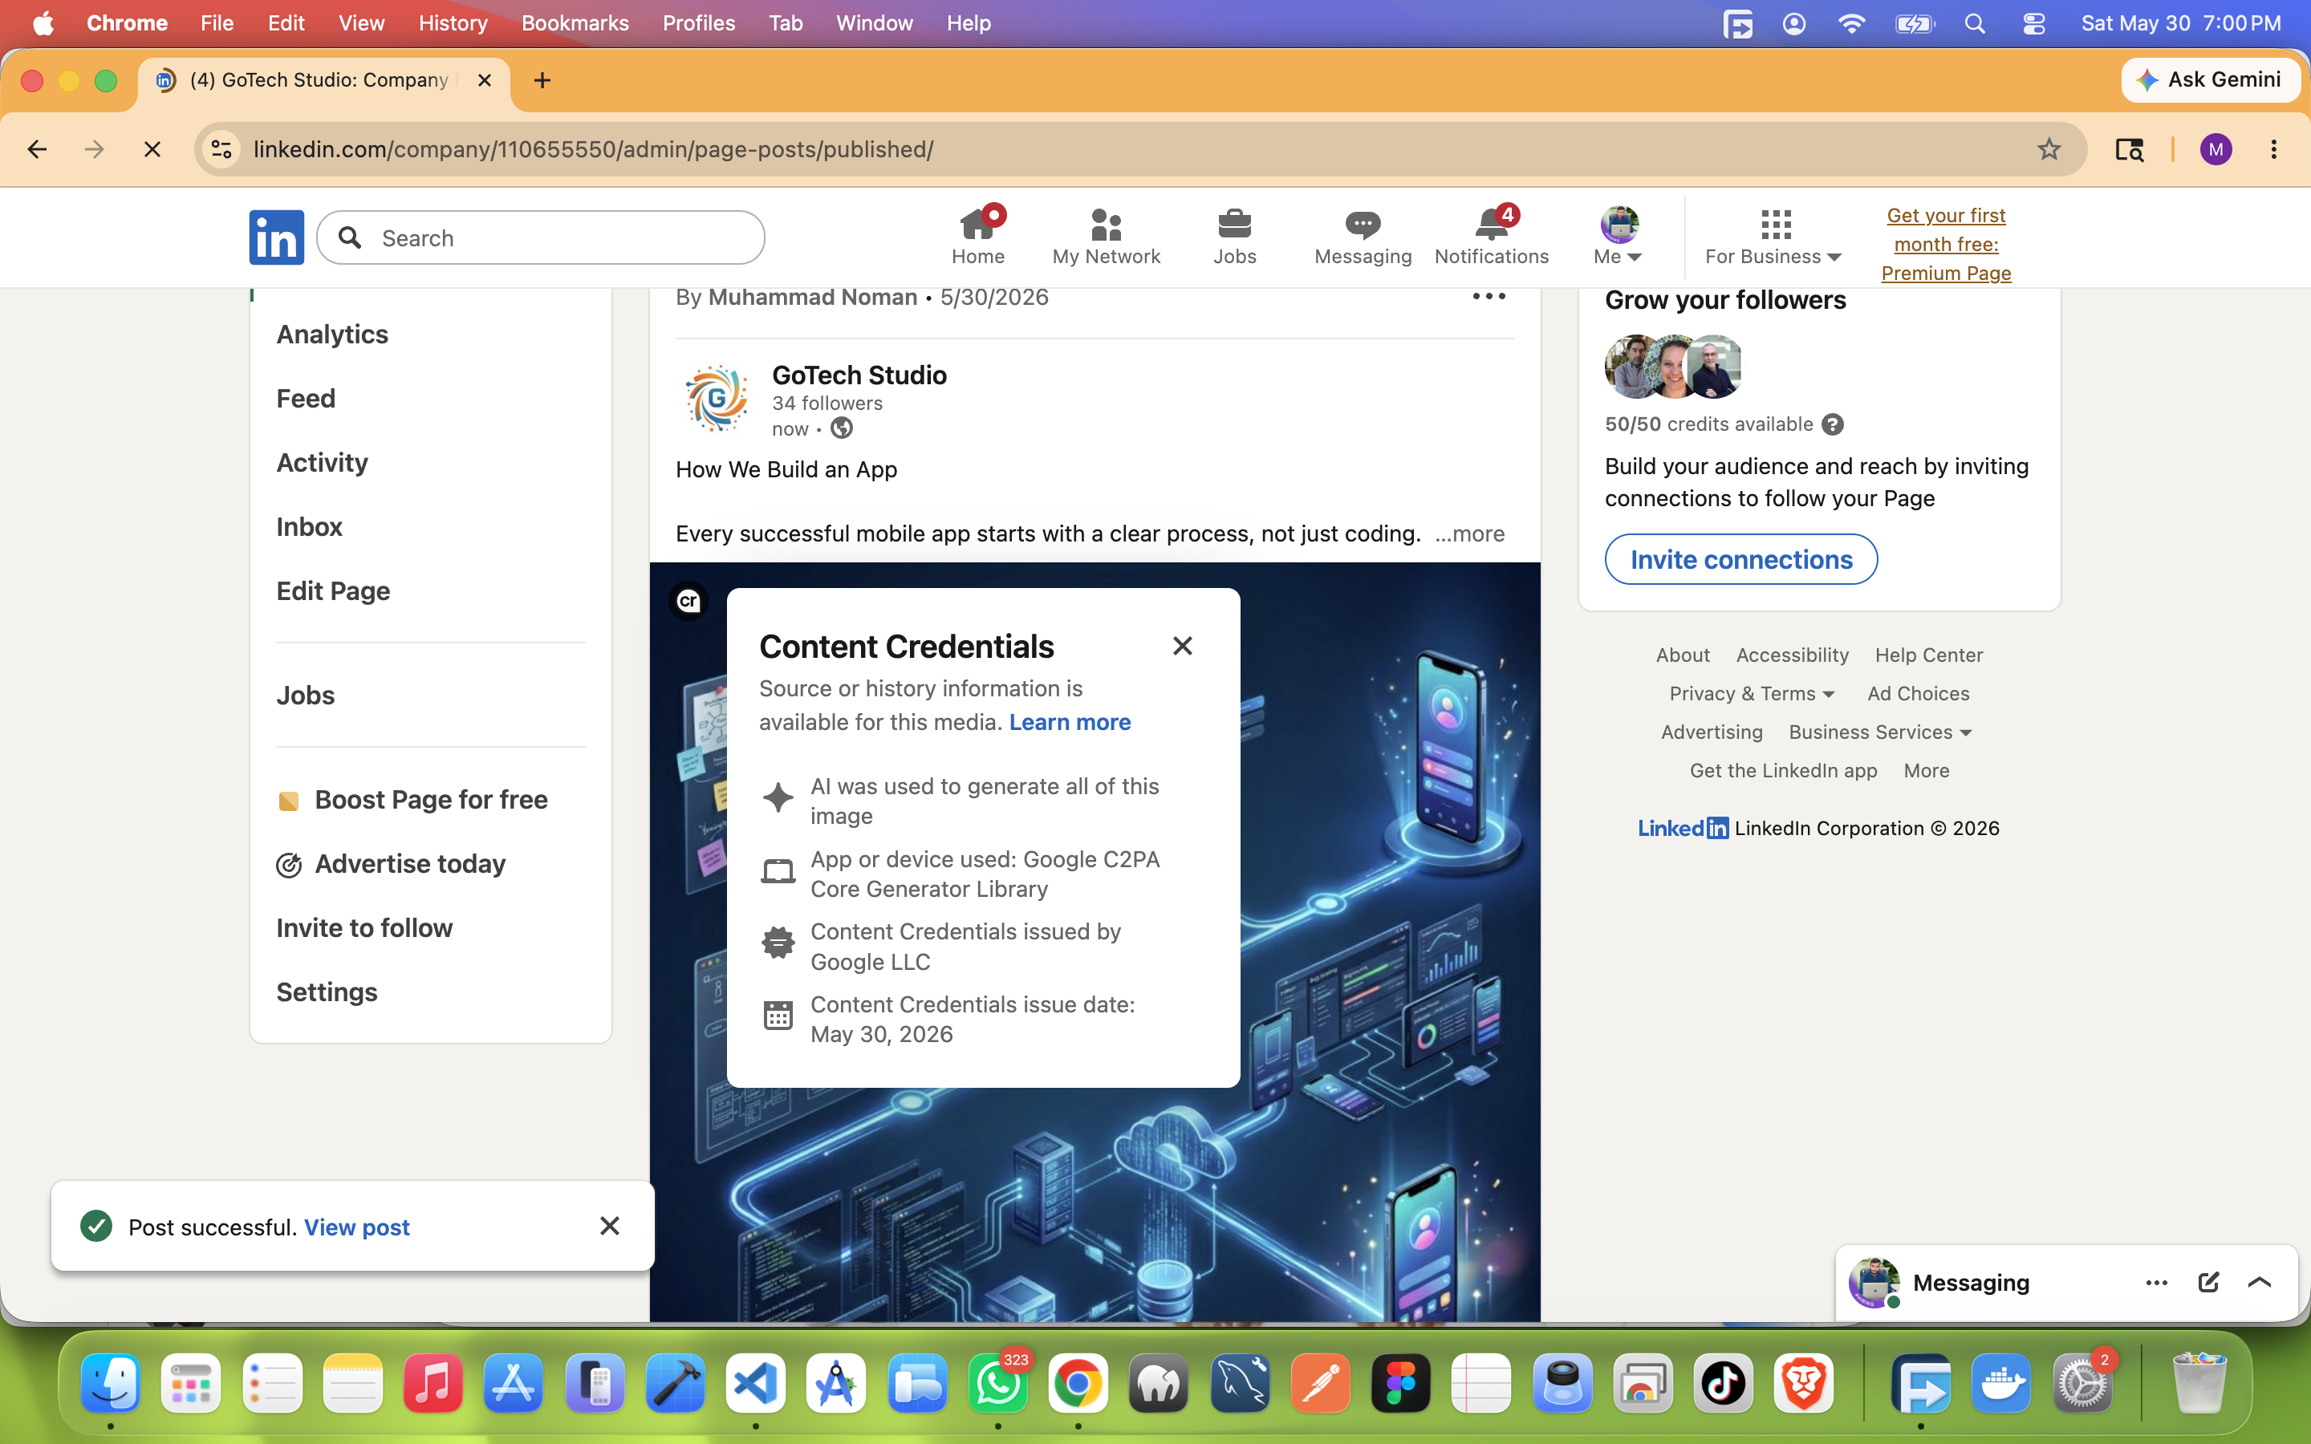Image resolution: width=2311 pixels, height=1444 pixels.
Task: Open Inbox in admin sidebar
Action: [x=308, y=526]
